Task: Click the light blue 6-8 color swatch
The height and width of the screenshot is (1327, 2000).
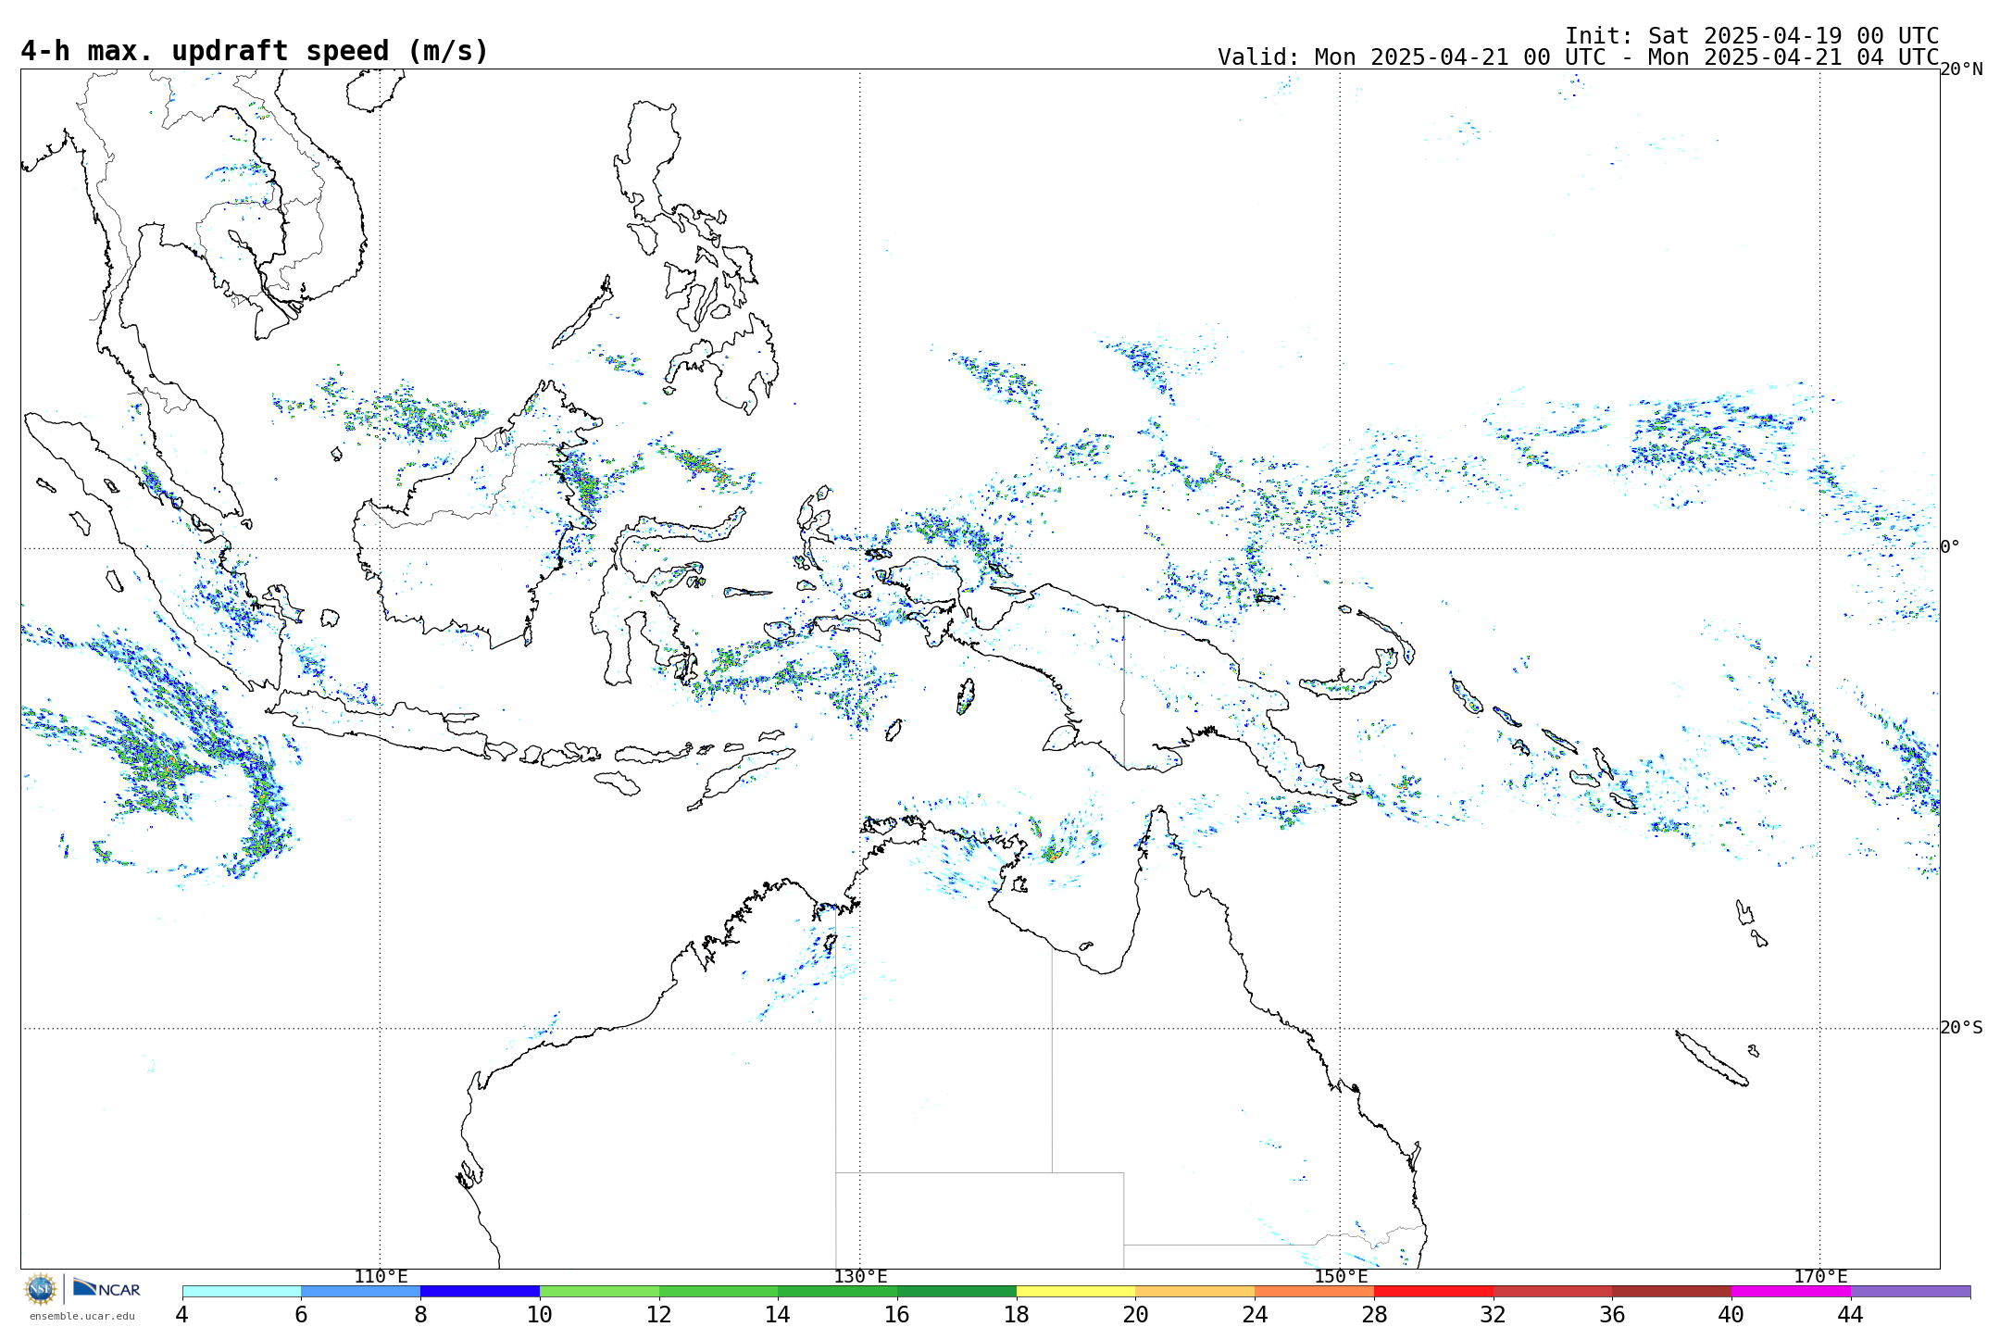Action: click(361, 1291)
